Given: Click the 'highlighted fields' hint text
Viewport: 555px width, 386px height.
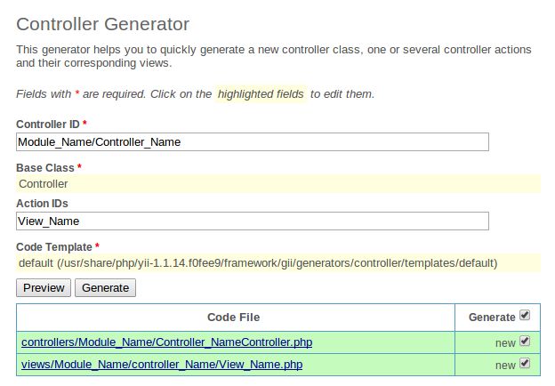Looking at the screenshot, I should (x=261, y=94).
